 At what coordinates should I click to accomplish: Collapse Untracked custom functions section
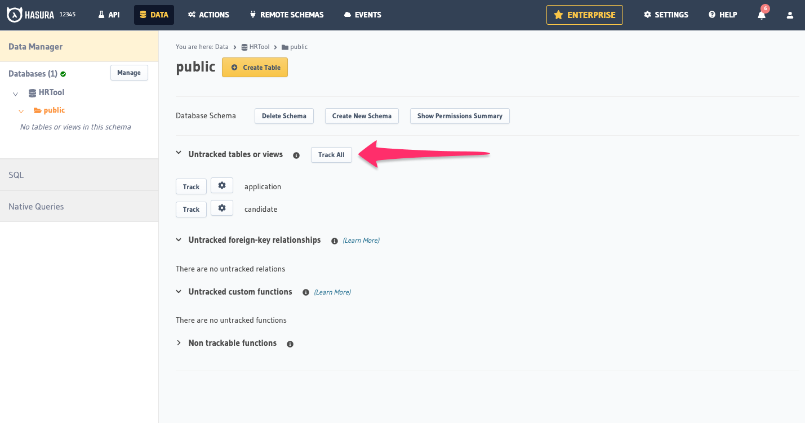(179, 291)
